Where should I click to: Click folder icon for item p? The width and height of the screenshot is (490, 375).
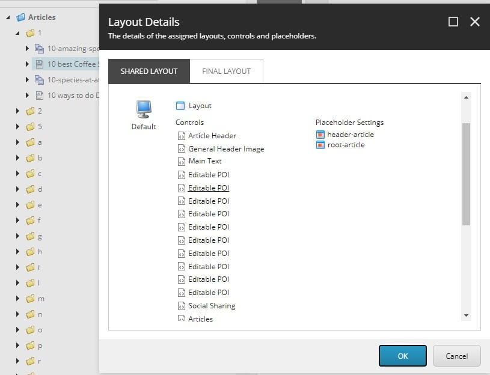pos(30,346)
